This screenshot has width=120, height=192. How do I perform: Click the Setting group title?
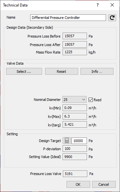pyautogui.click(x=12, y=134)
